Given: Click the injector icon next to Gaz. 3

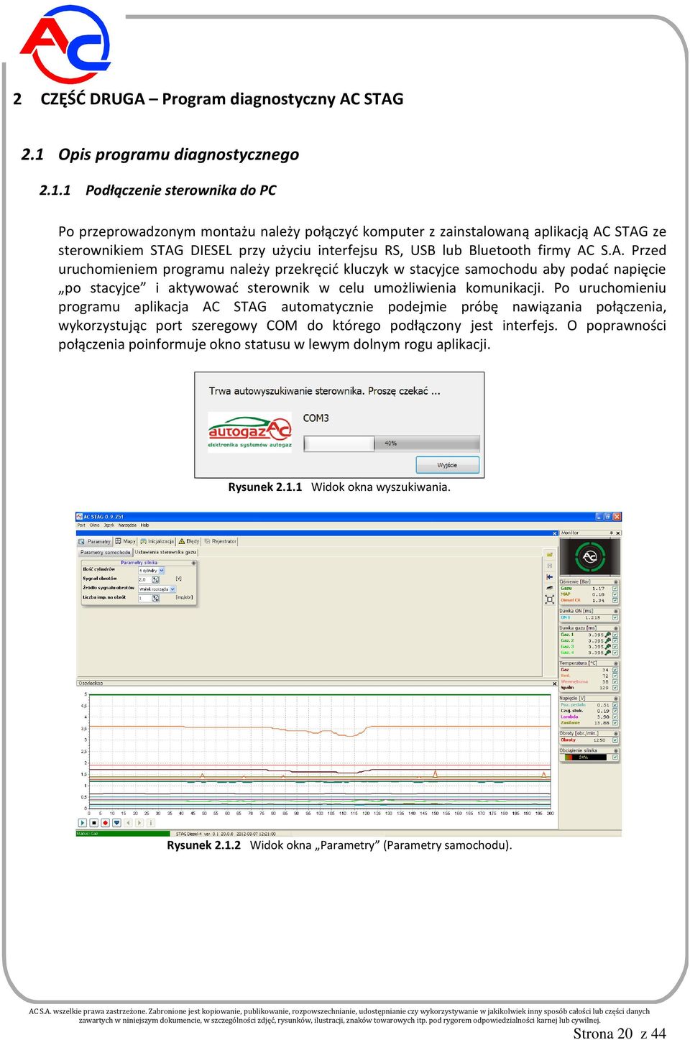Looking at the screenshot, I should click(x=608, y=647).
